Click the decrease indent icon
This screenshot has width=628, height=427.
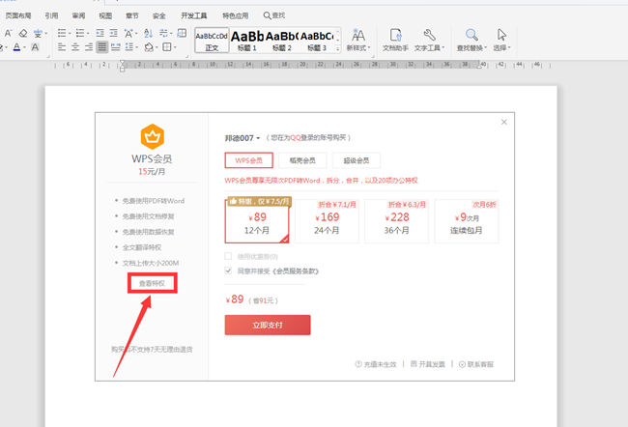(100, 33)
